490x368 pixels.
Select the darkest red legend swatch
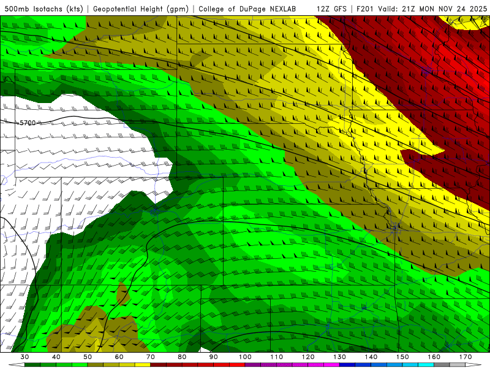(159, 365)
